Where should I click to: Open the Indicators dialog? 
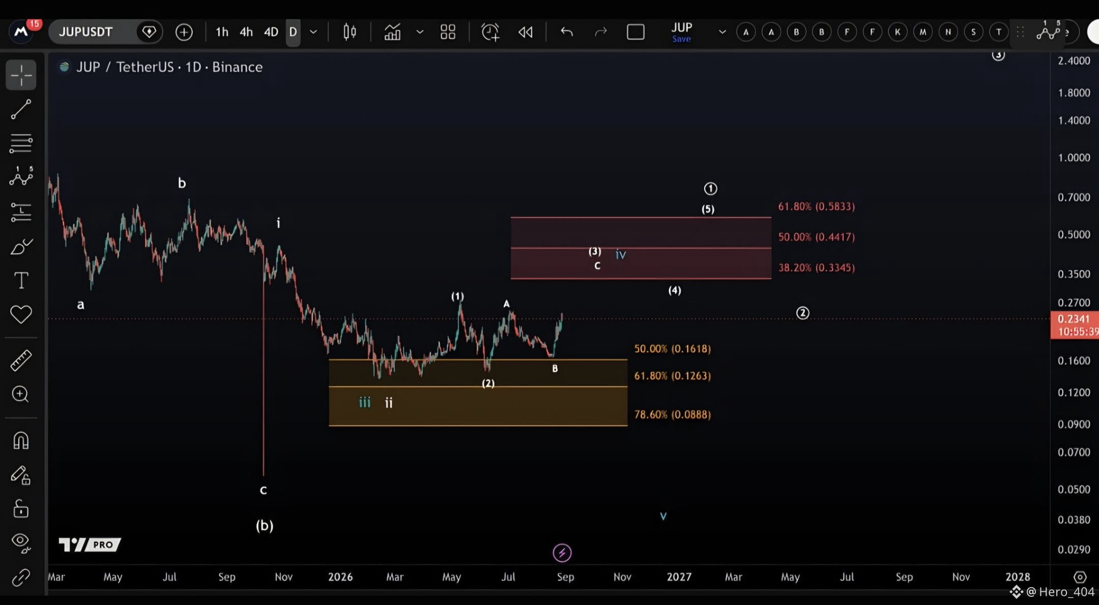tap(392, 32)
